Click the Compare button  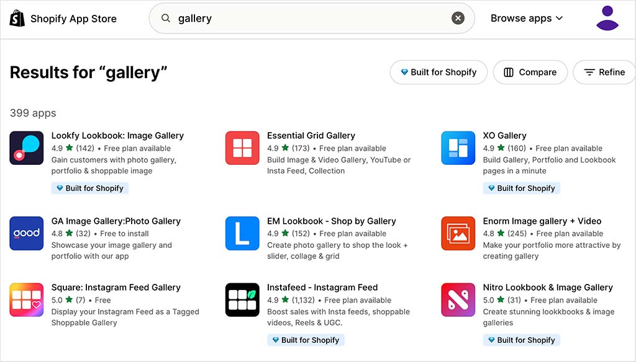click(x=530, y=73)
